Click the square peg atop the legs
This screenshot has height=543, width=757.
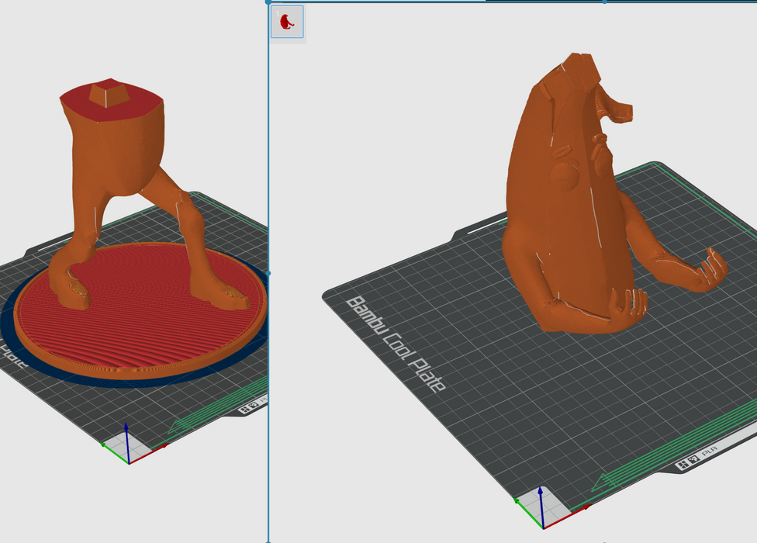[105, 95]
